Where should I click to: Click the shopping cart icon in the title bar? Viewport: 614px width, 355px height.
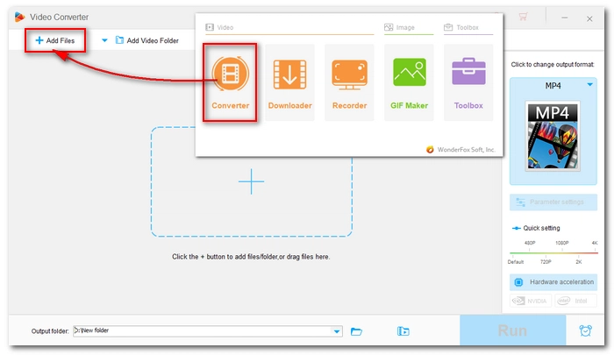pyautogui.click(x=523, y=17)
